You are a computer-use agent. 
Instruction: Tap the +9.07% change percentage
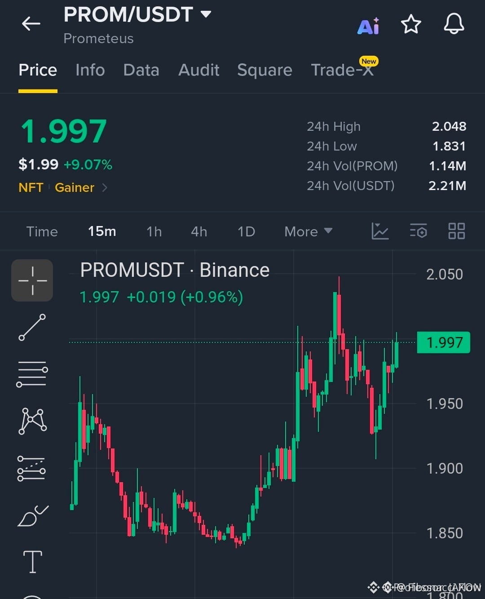88,164
